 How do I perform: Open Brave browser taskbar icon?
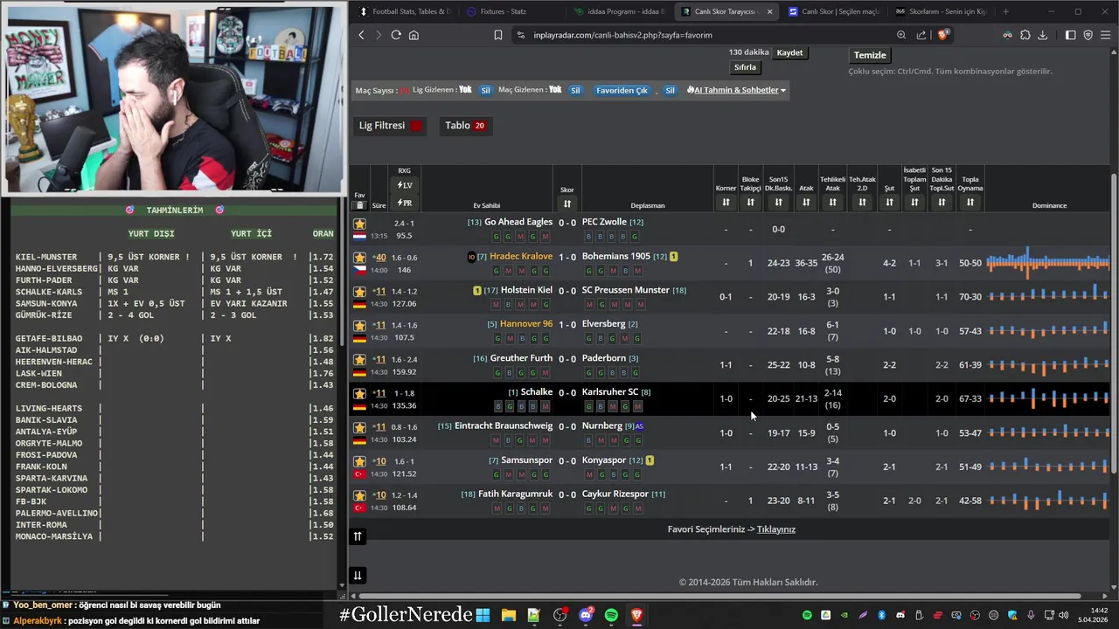coord(636,615)
